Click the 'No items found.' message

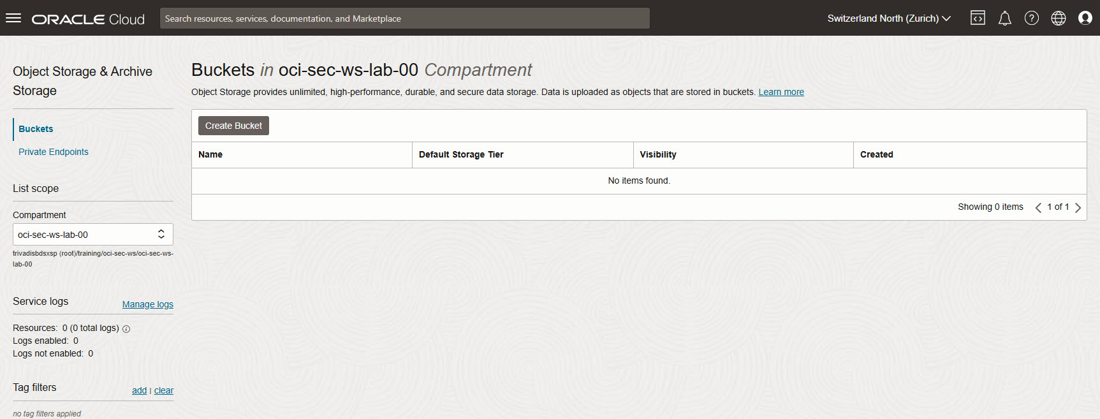[639, 181]
